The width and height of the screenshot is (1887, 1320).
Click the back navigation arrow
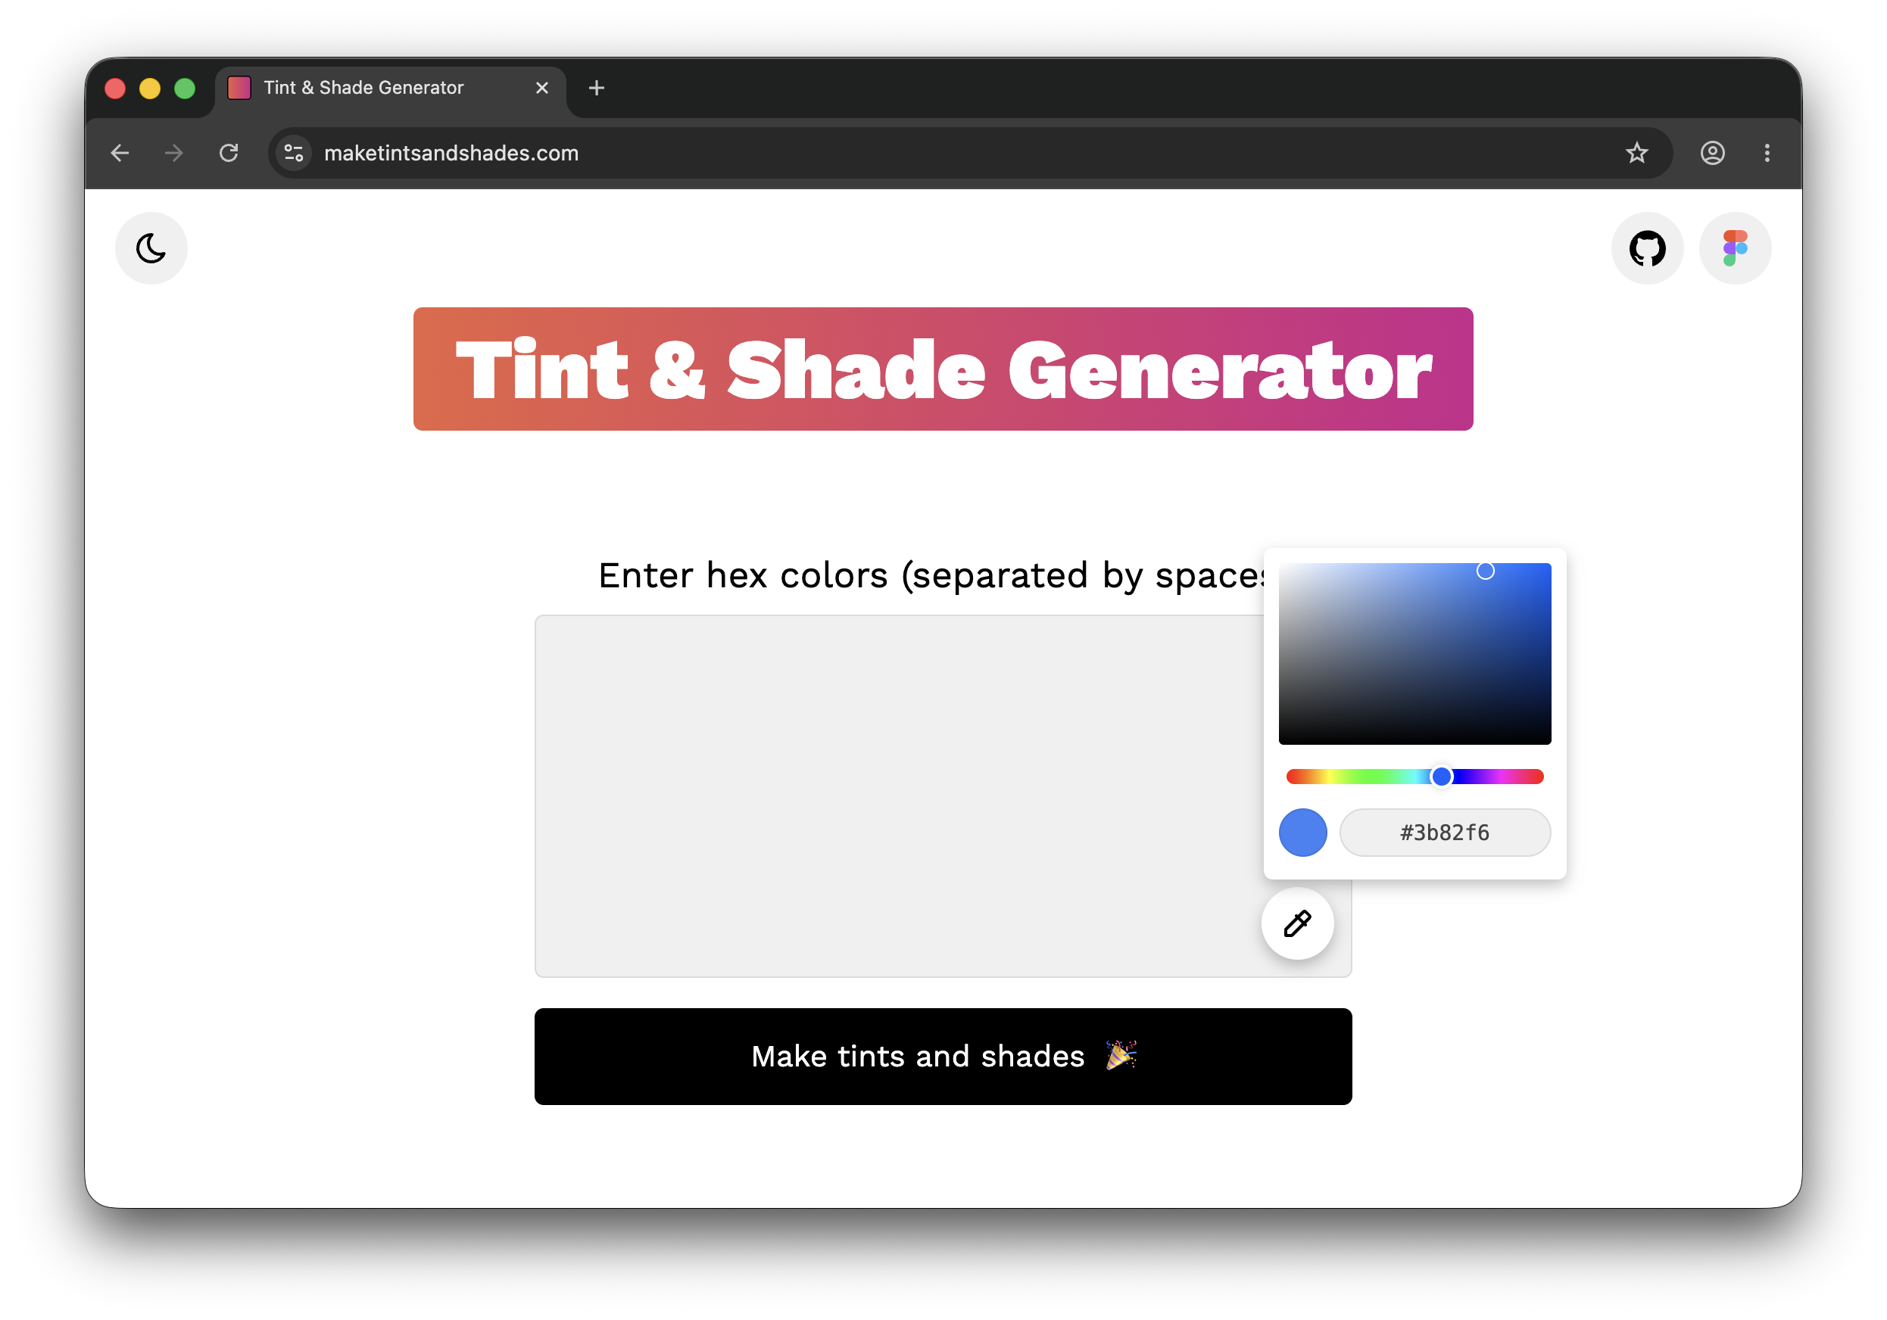pyautogui.click(x=120, y=153)
